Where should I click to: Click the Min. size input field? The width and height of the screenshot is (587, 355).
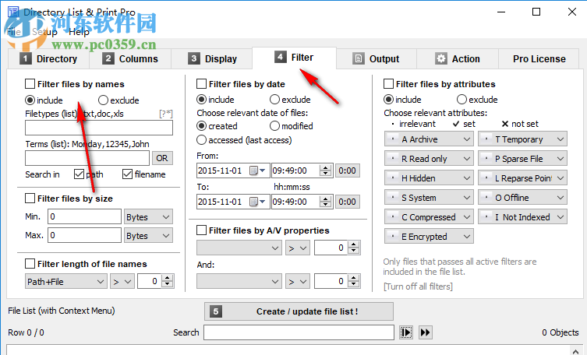(85, 216)
